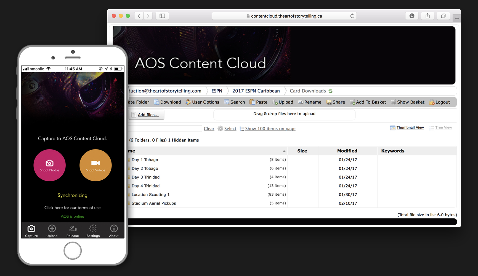Click Add To Basket in toolbar
Viewport: 478px width, 276px height.
pos(368,102)
